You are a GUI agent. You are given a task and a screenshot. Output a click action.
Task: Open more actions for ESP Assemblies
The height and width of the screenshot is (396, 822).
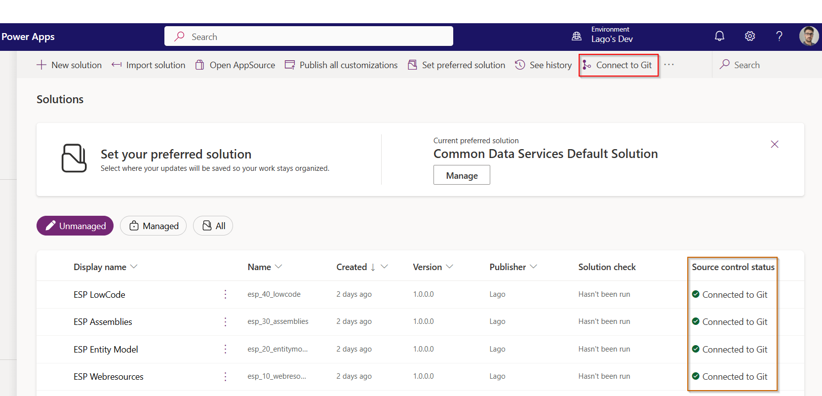tap(225, 321)
